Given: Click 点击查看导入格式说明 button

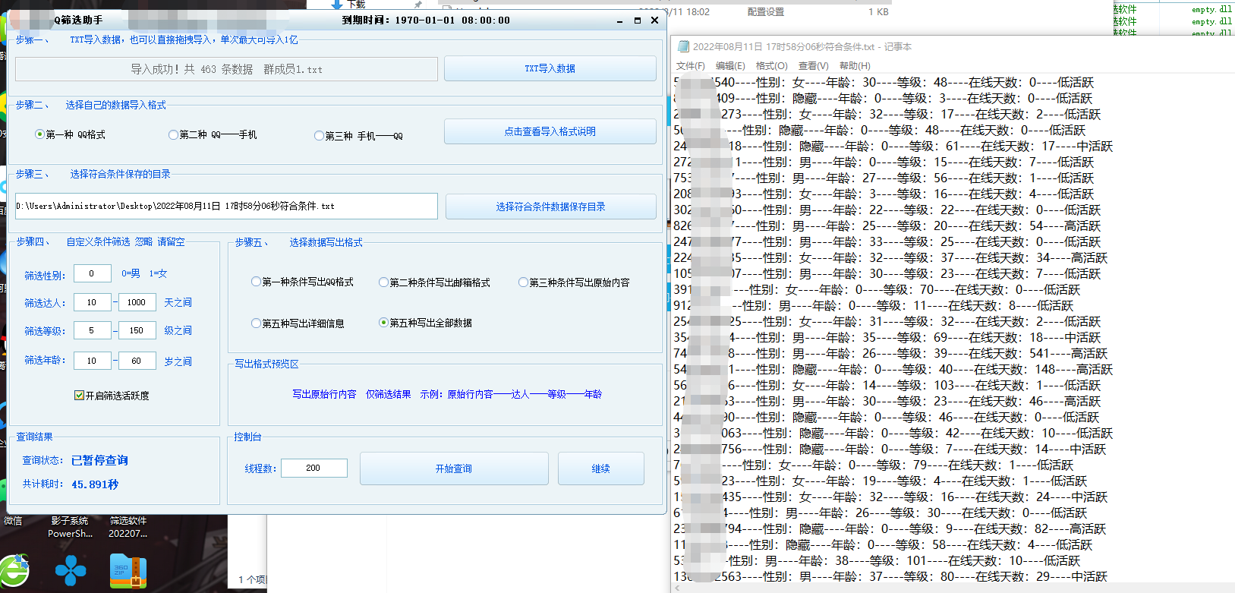Looking at the screenshot, I should [x=550, y=131].
